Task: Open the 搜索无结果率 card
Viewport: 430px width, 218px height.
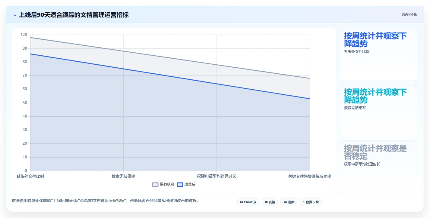Action: [x=379, y=111]
